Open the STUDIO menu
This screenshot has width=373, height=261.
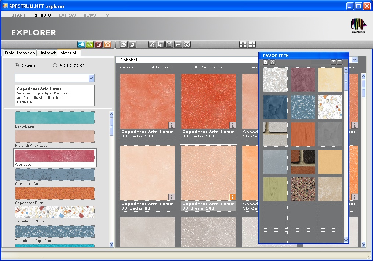point(43,15)
